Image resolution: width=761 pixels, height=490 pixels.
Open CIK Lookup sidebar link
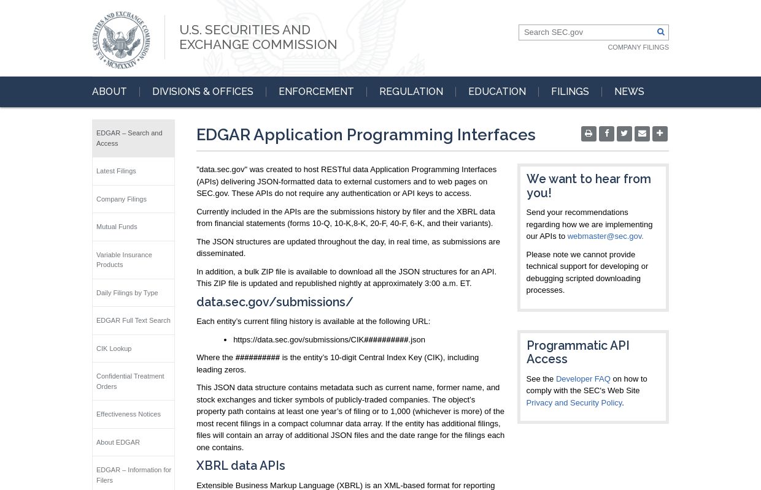click(133, 349)
